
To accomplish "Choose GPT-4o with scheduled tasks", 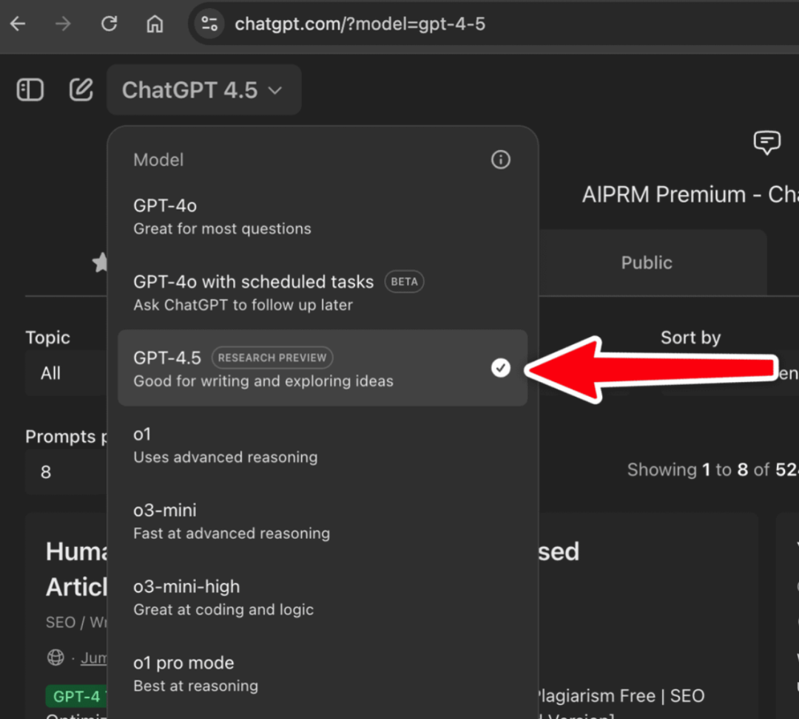I will coord(322,293).
